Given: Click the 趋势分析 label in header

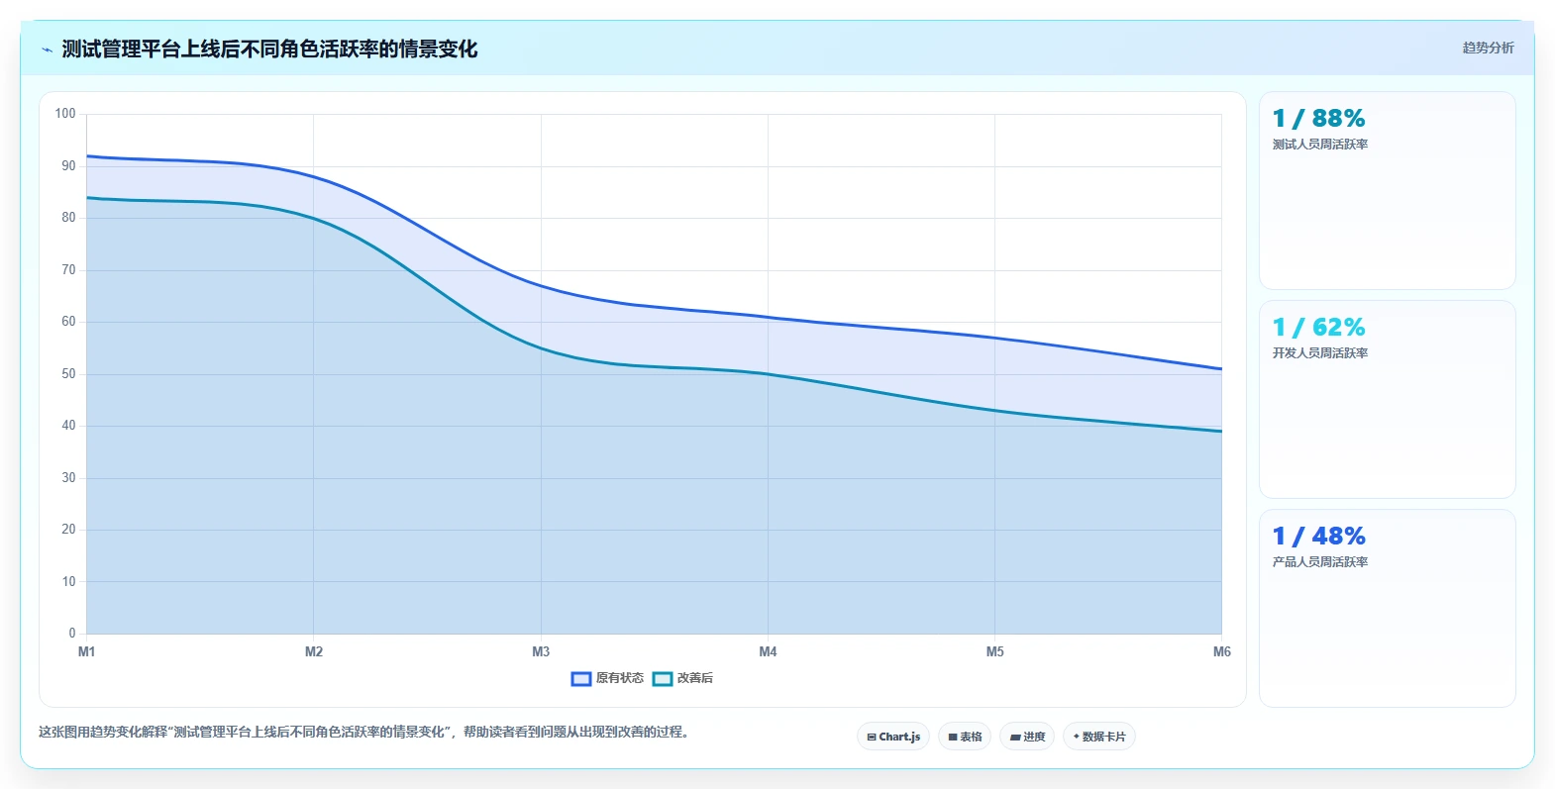Looking at the screenshot, I should [x=1488, y=48].
